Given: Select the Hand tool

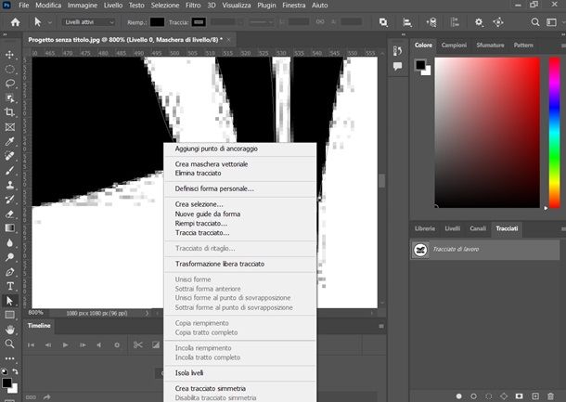Looking at the screenshot, I should click(x=10, y=330).
